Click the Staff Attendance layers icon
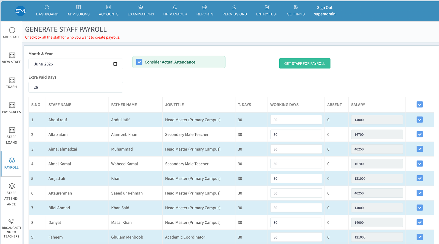The image size is (439, 244). coord(12,186)
